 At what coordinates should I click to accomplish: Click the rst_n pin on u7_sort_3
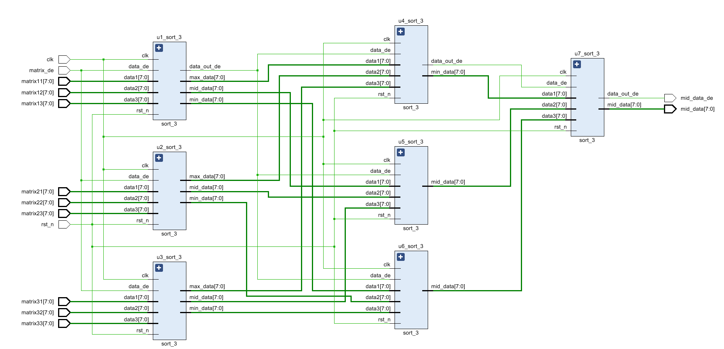point(561,127)
